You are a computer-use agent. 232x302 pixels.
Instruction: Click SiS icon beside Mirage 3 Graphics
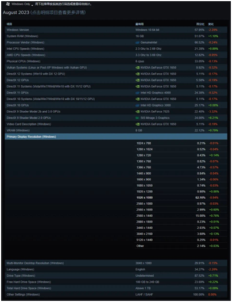(x=137, y=118)
